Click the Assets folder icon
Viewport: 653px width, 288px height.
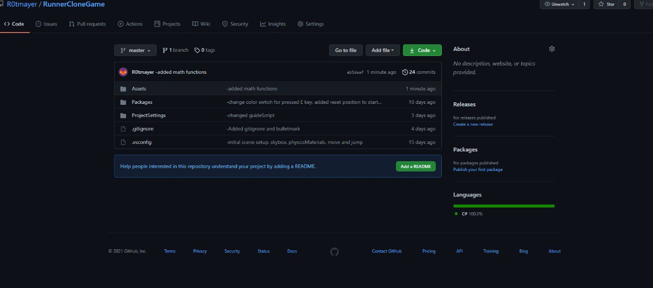(123, 89)
